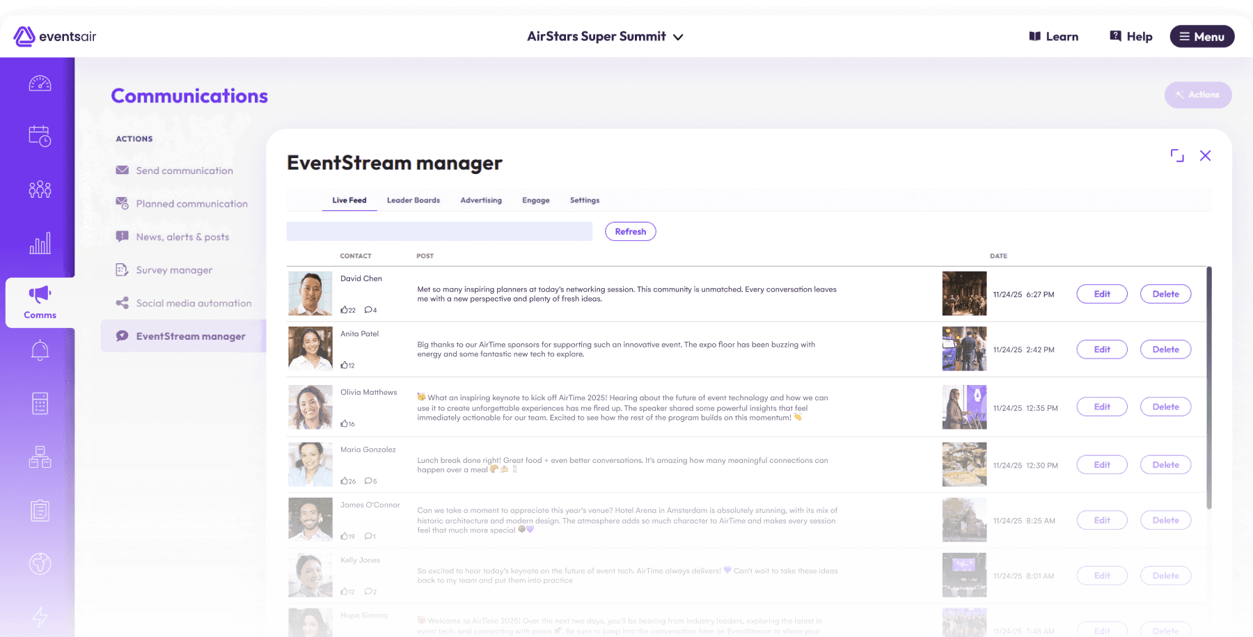
Task: Click the expand icon on EventStream manager
Action: pyautogui.click(x=1177, y=156)
